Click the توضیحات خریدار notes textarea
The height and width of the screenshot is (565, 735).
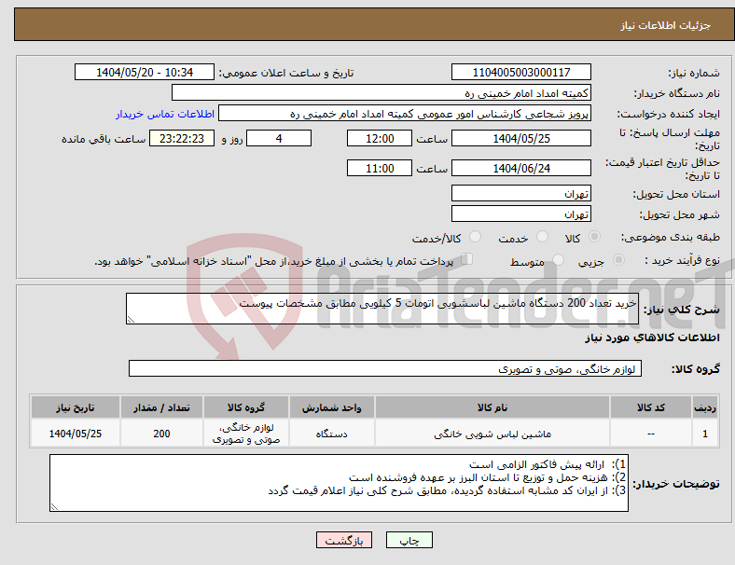[339, 483]
